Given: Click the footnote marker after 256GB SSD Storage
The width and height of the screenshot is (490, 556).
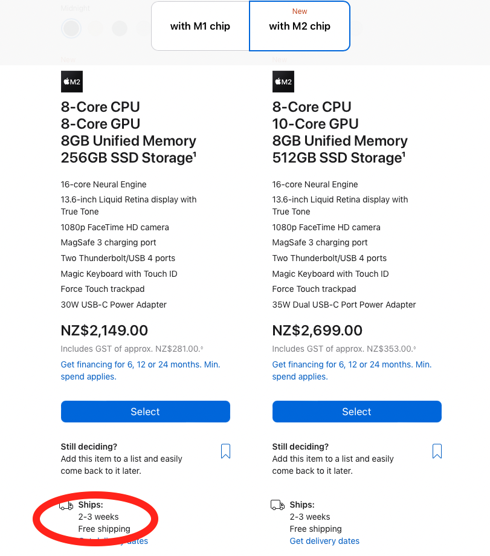Looking at the screenshot, I should [x=195, y=154].
